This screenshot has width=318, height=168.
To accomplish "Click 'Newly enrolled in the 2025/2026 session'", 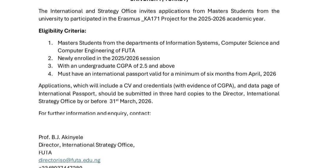I will coord(109,58).
